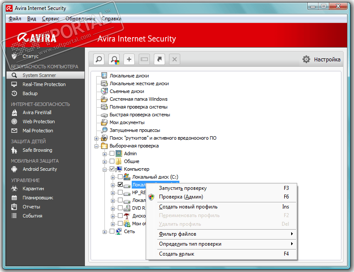Screen dimensions: 354x272
Task: Open the Сервис menu
Action: [51, 19]
